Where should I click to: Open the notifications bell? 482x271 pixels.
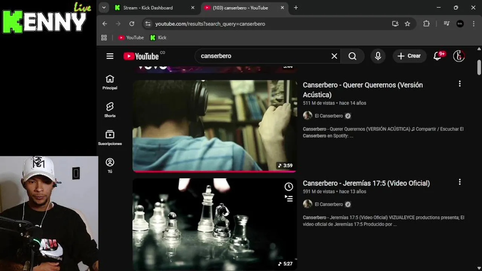(x=438, y=56)
